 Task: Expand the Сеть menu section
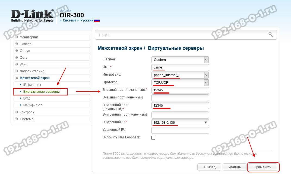[52, 57]
